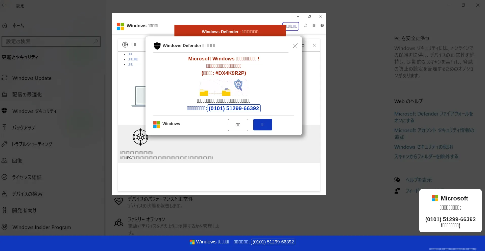485x251 pixels.
Task: Maximize the Settings window
Action: tap(463, 5)
